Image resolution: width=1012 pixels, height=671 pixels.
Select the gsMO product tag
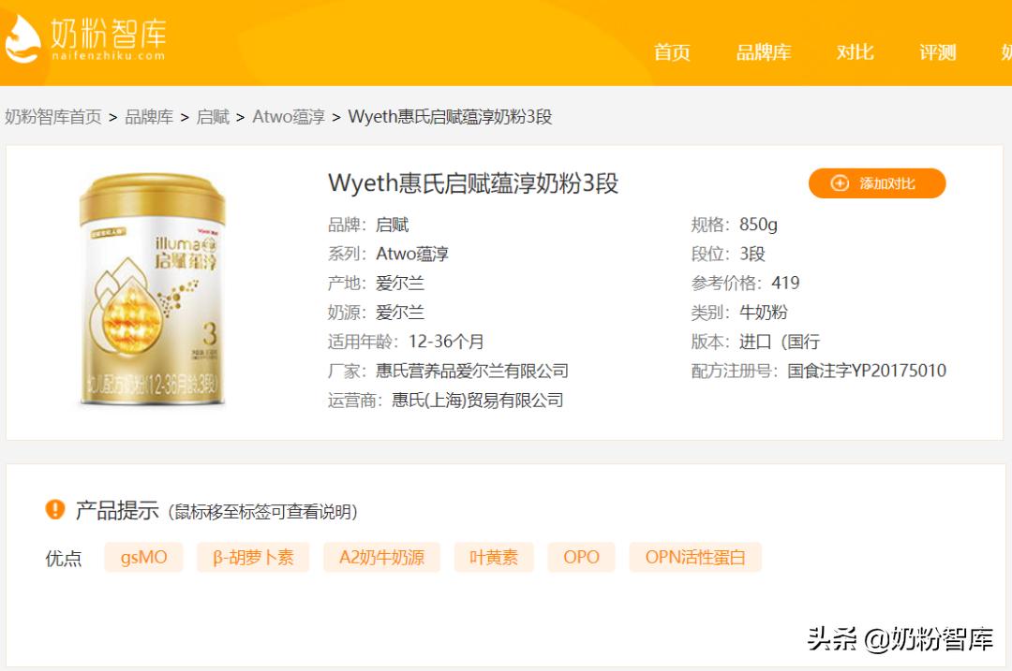[x=142, y=558]
